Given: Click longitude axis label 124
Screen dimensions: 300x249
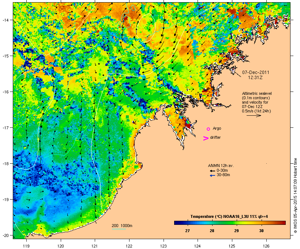Looking at the screenshot, I should 198,246.
